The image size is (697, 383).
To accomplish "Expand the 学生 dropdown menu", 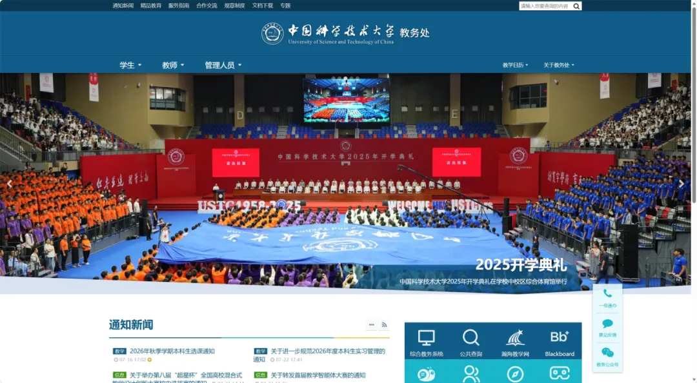I will 130,65.
